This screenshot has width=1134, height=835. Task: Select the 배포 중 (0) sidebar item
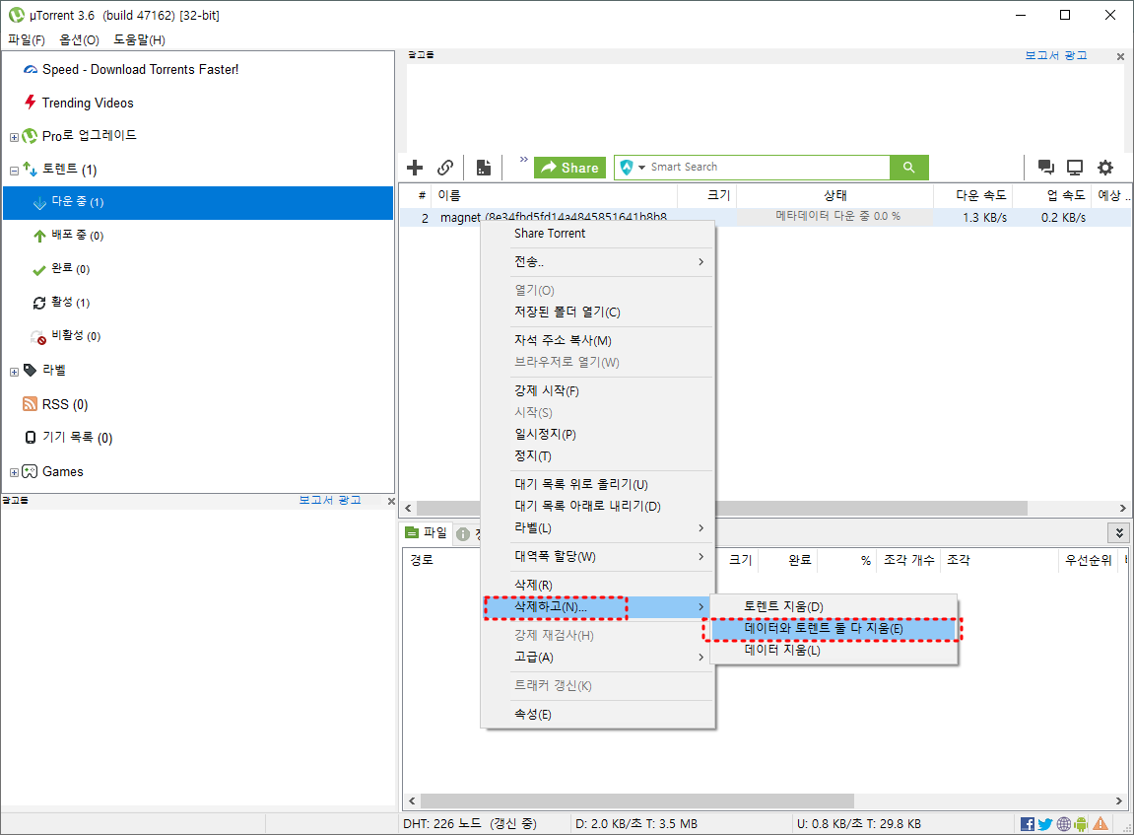pos(78,236)
